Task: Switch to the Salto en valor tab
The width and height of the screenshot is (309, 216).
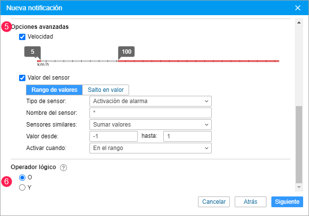Action: click(x=106, y=90)
